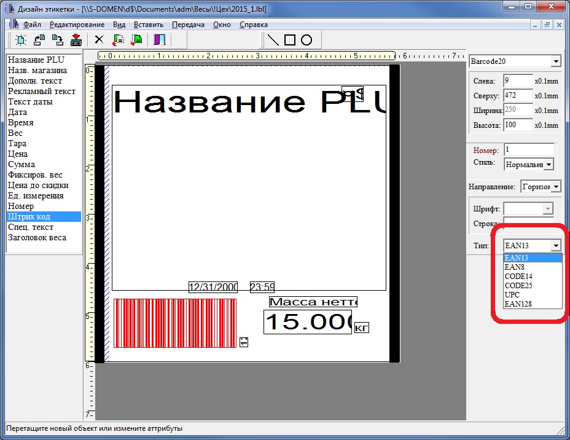Click the red barcode on the label
The height and width of the screenshot is (440, 570).
(175, 323)
